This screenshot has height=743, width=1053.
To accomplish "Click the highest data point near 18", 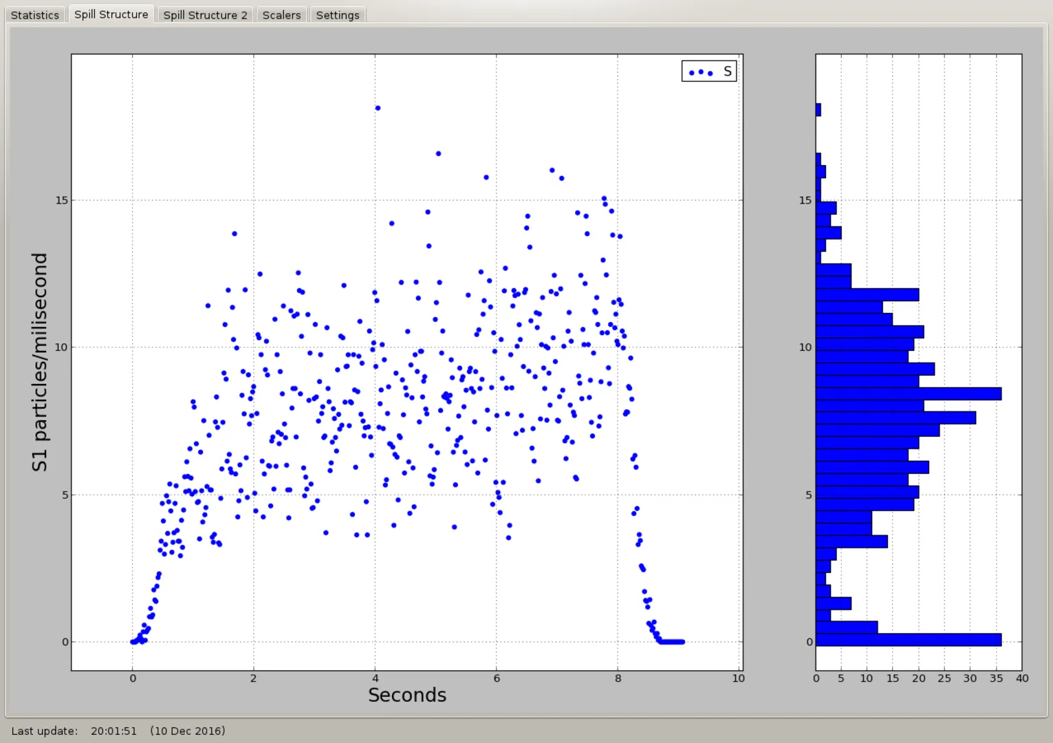I will point(378,108).
